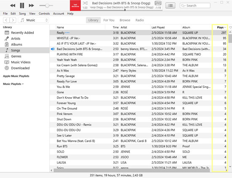Select the song LALISA

(x=61, y=163)
